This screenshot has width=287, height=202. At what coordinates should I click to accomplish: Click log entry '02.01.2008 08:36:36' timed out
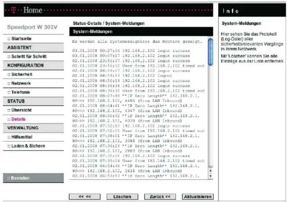[x=138, y=91]
